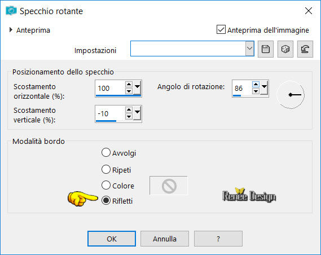Increase rotation angle with up spinner
The width and height of the screenshot is (321, 255).
coord(256,84)
